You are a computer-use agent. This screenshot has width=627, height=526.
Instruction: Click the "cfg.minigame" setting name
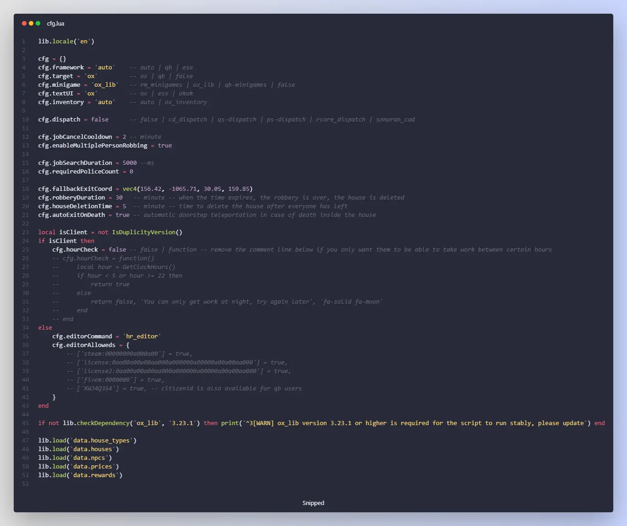[x=59, y=84]
